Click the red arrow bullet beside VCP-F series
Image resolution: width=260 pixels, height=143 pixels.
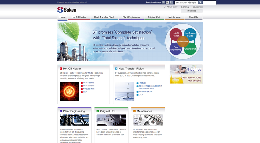(x=82, y=83)
